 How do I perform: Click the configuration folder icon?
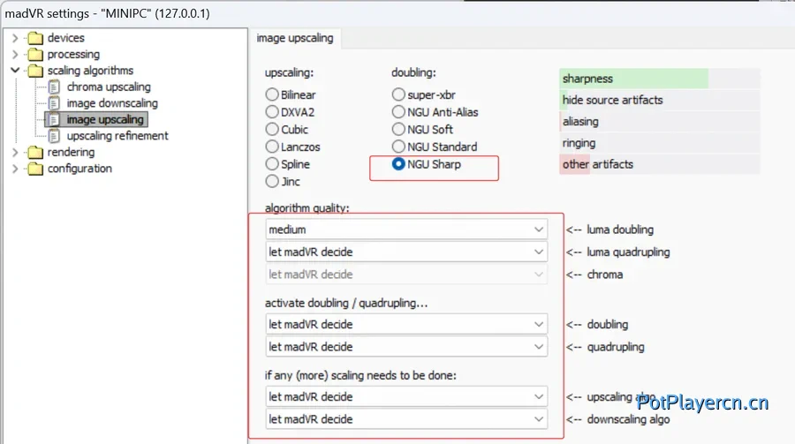coord(35,169)
